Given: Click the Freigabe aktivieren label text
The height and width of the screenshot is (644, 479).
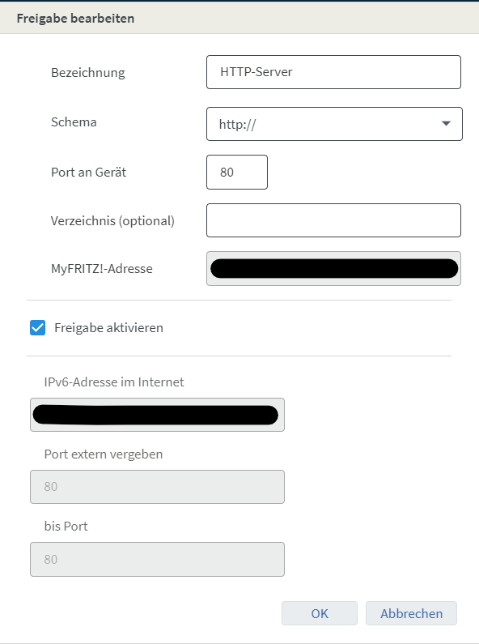Looking at the screenshot, I should (108, 328).
